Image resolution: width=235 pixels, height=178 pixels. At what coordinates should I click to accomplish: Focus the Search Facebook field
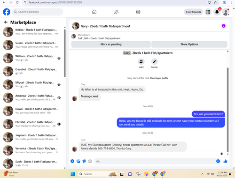38,12
